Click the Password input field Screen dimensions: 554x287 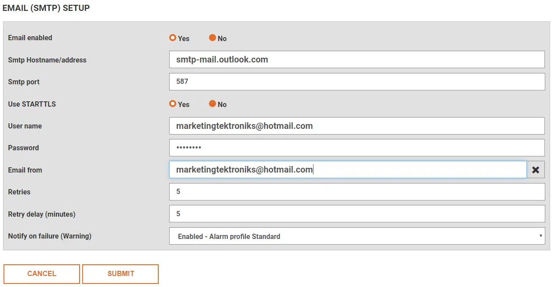click(356, 148)
